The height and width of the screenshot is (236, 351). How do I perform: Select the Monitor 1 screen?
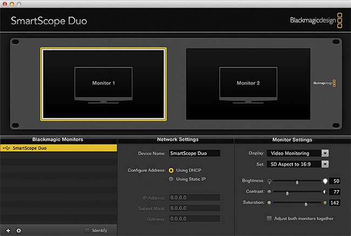(103, 84)
